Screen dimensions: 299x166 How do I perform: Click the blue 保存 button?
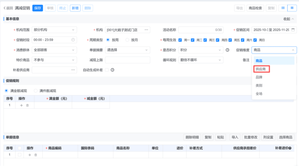tap(38, 8)
